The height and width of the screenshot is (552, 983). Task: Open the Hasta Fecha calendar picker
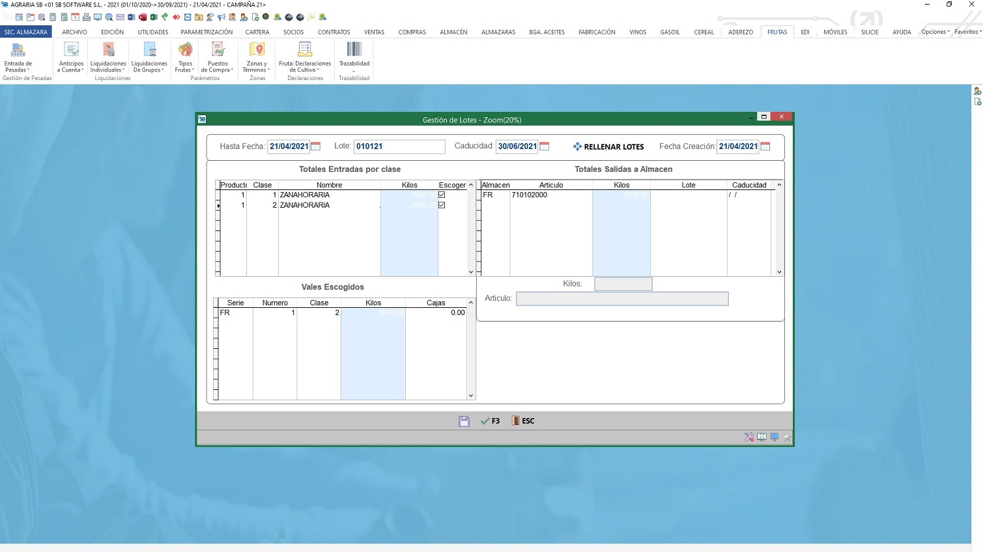[x=316, y=146]
